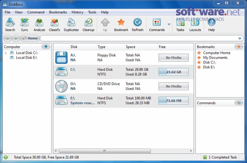Image resolution: width=247 pixels, height=163 pixels.
Task: Click the address path input field
Action: click(139, 38)
